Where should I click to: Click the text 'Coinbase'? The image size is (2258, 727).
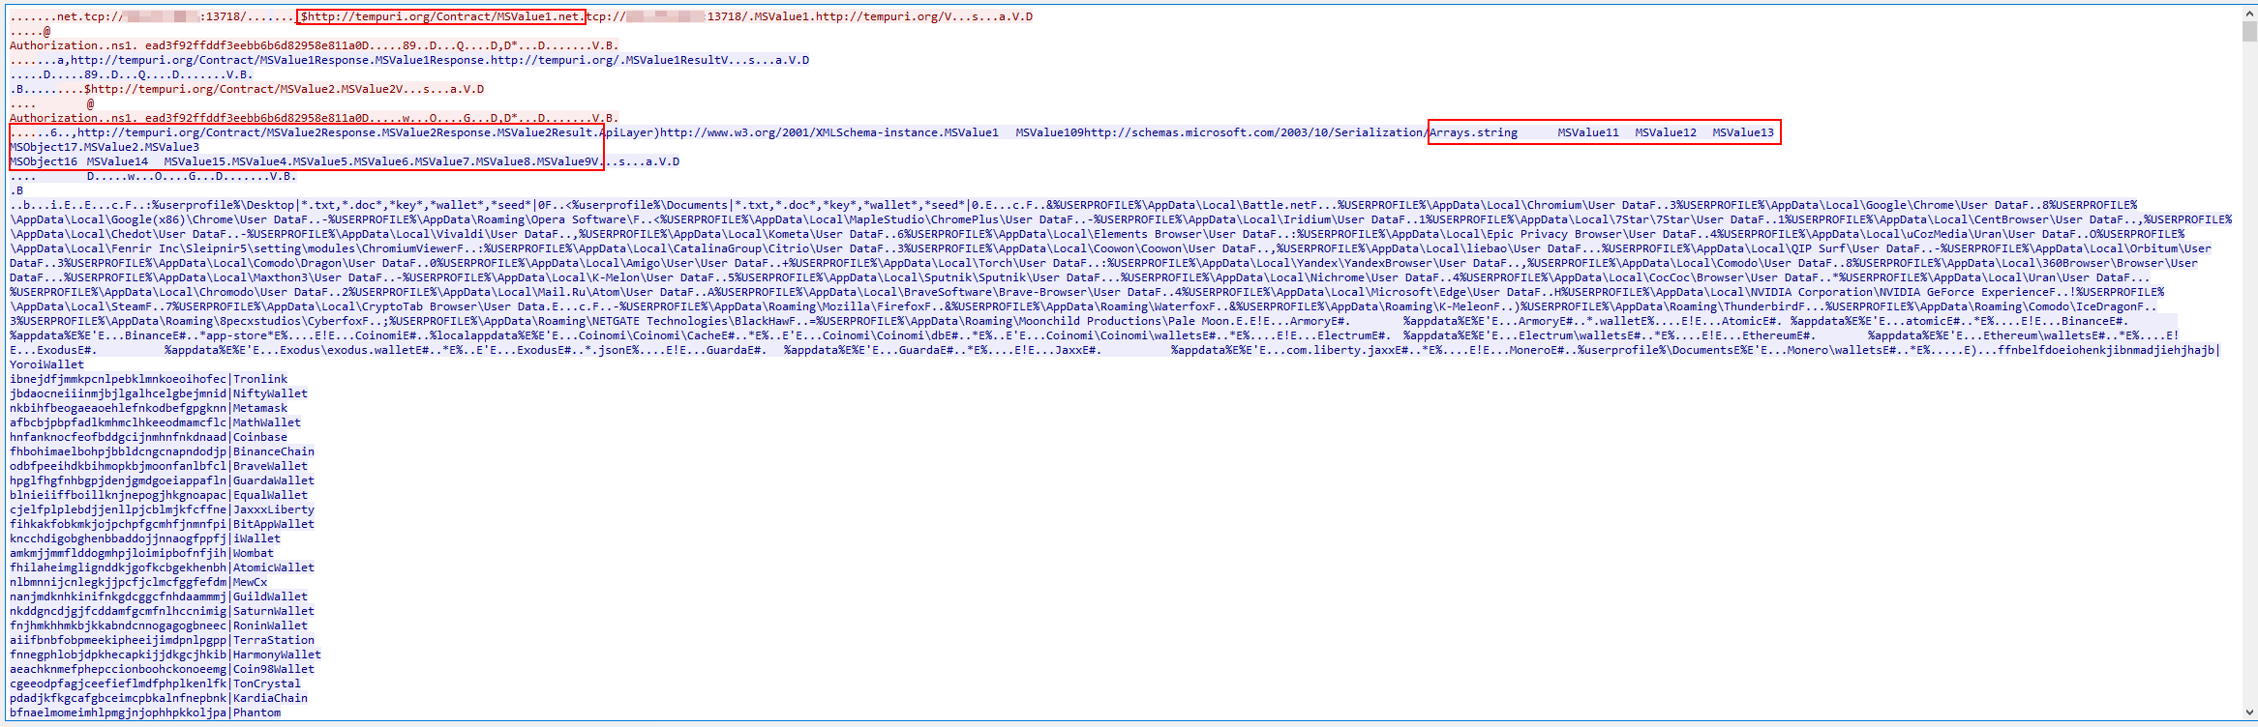260,437
